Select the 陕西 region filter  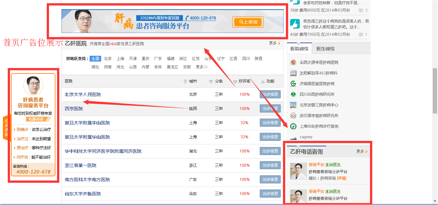point(258,58)
